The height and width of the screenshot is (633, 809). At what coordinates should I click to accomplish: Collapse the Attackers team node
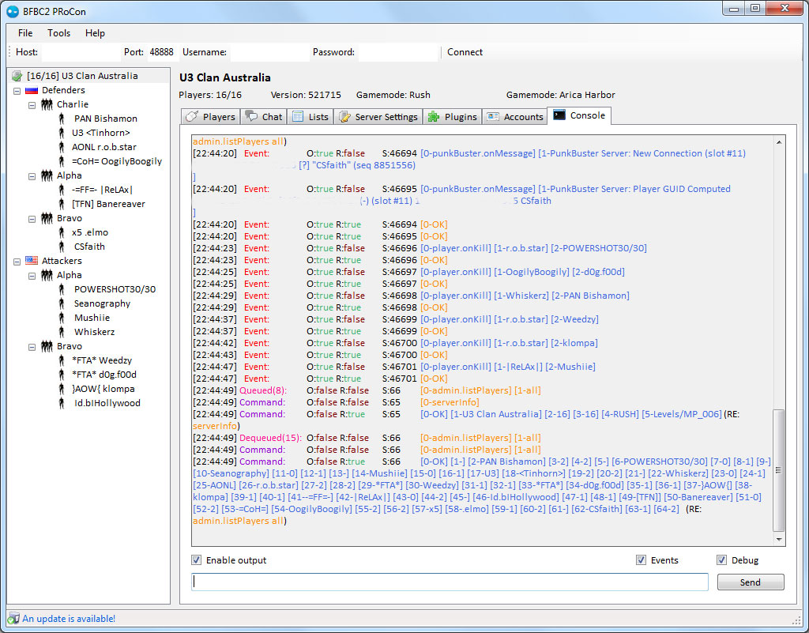(x=17, y=261)
